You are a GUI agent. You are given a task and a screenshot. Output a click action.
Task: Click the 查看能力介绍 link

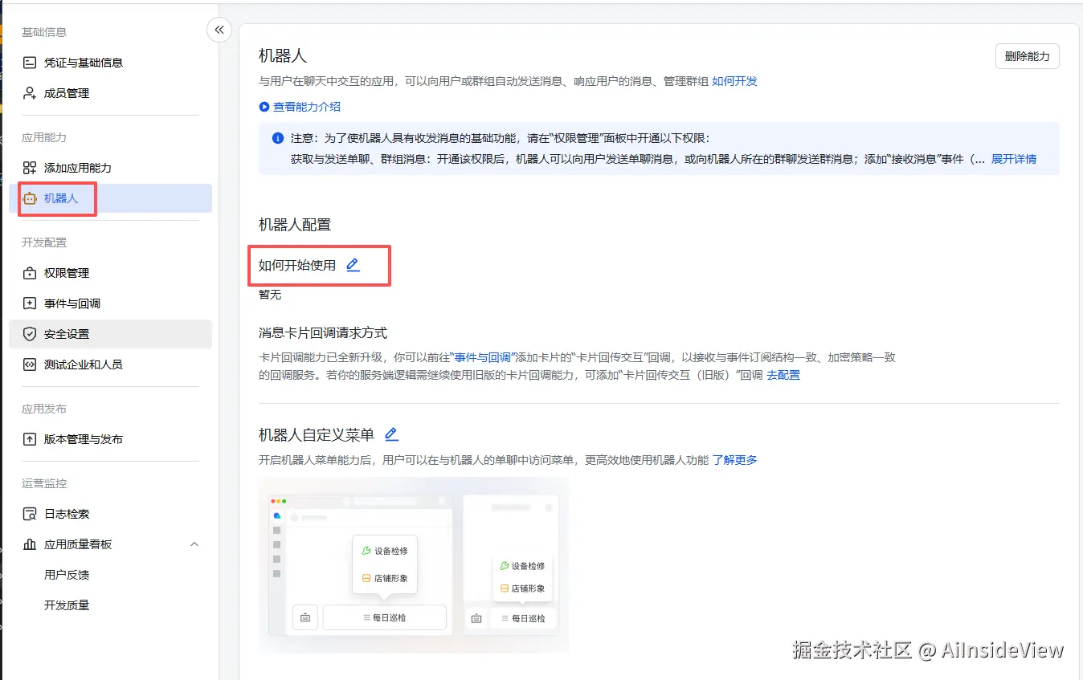tap(307, 107)
